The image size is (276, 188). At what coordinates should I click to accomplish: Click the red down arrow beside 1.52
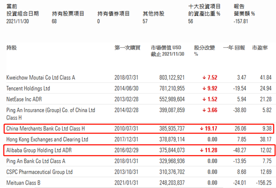coord(204,99)
